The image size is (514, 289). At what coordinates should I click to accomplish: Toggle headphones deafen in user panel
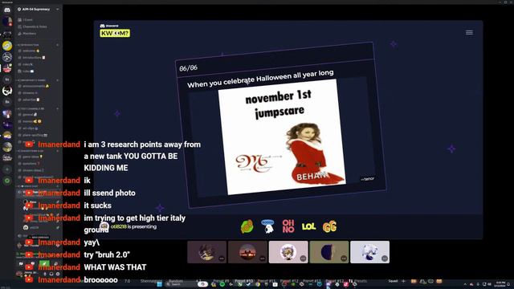coord(51,274)
